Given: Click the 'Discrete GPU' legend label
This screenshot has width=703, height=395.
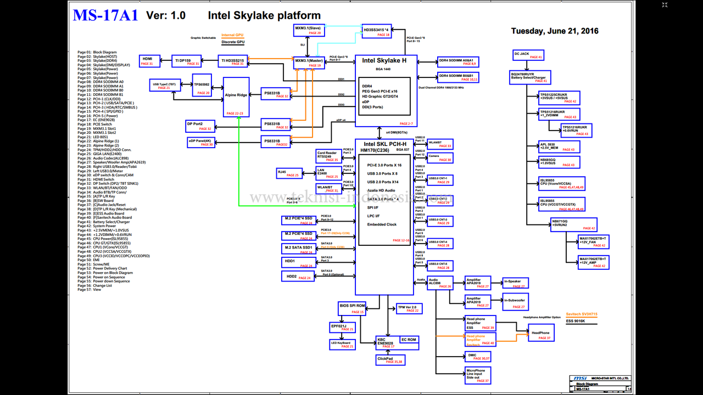Looking at the screenshot, I should pyautogui.click(x=233, y=42).
